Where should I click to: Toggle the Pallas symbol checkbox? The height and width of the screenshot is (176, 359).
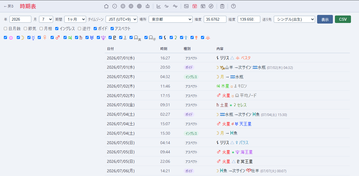pos(182,37)
